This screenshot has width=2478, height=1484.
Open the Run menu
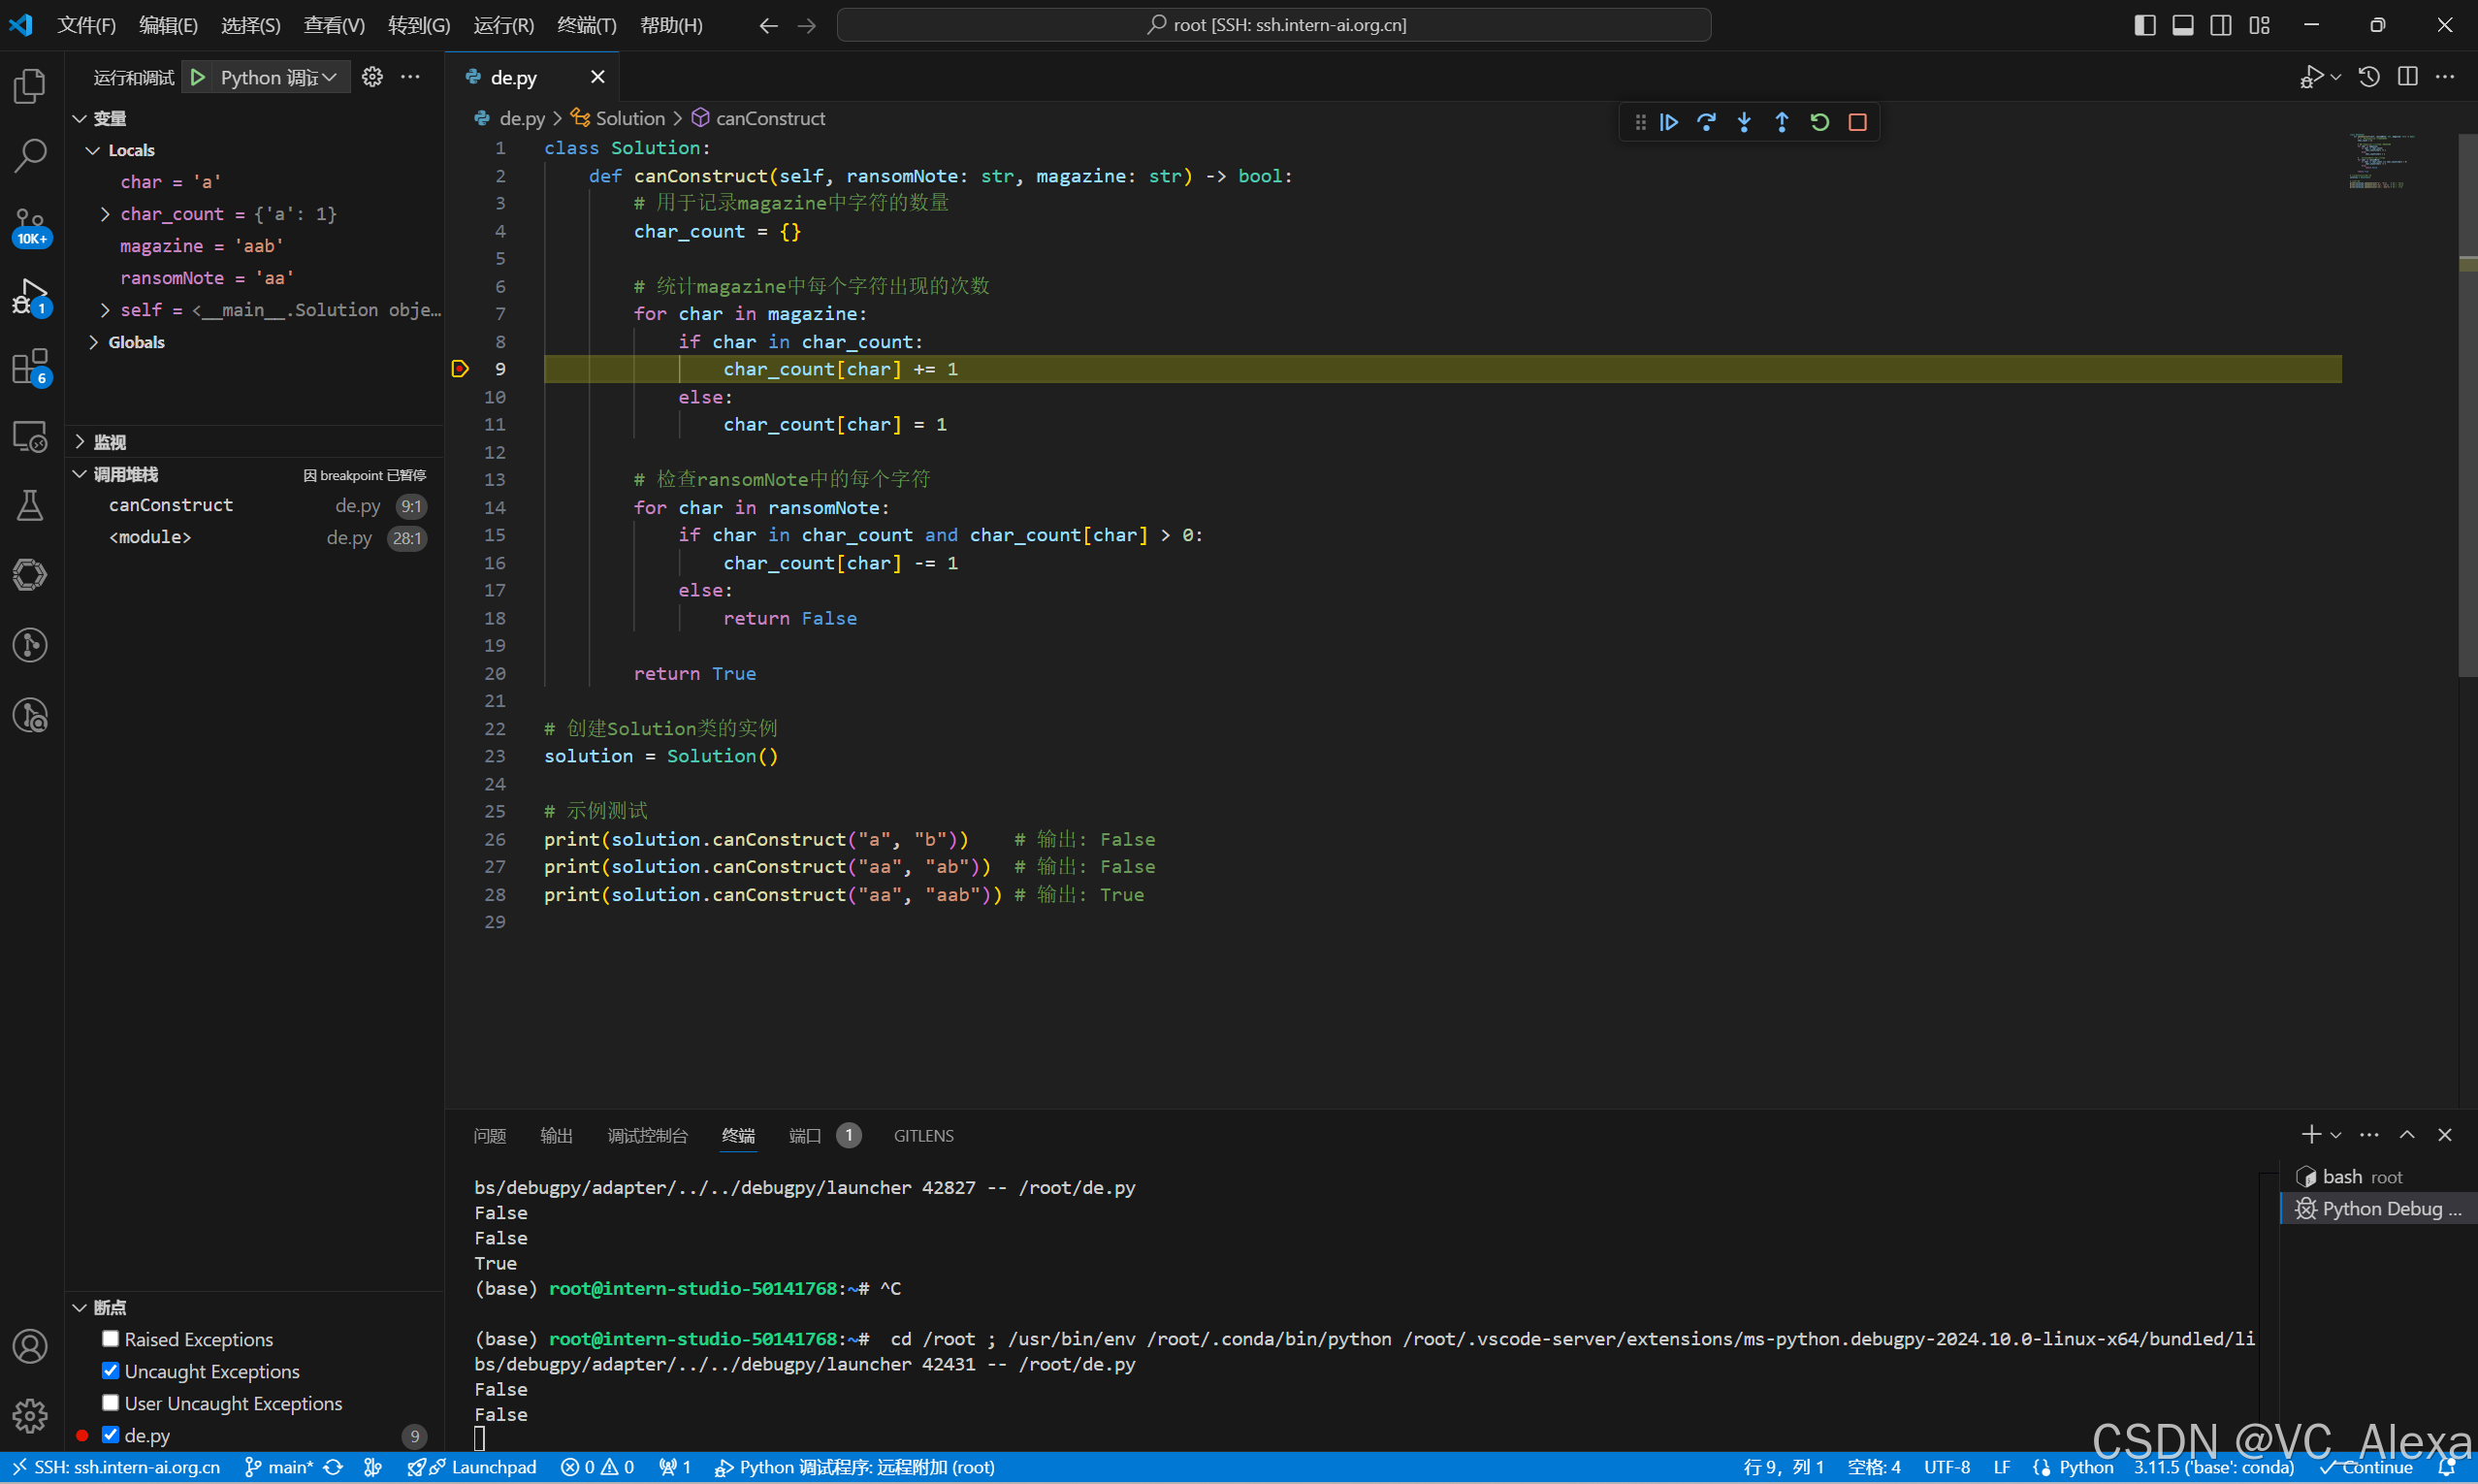(502, 25)
